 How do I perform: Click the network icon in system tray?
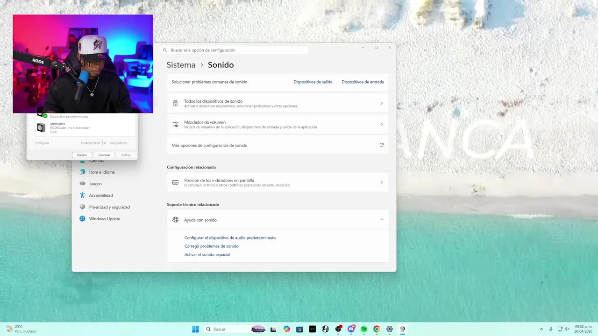[x=560, y=329]
